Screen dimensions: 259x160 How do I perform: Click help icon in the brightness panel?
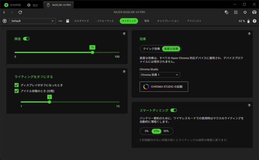point(124,34)
